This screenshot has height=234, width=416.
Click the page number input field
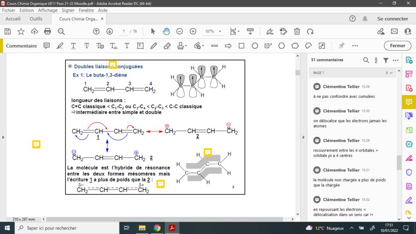click(x=124, y=31)
